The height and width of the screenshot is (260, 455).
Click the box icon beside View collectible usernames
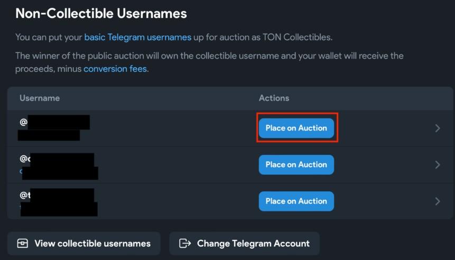pos(23,243)
